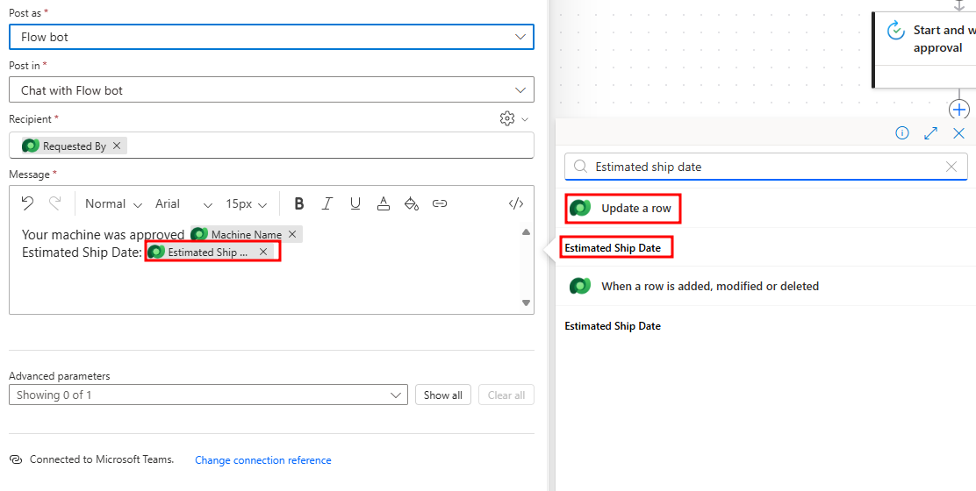
Task: Redo the message edit
Action: (x=54, y=203)
